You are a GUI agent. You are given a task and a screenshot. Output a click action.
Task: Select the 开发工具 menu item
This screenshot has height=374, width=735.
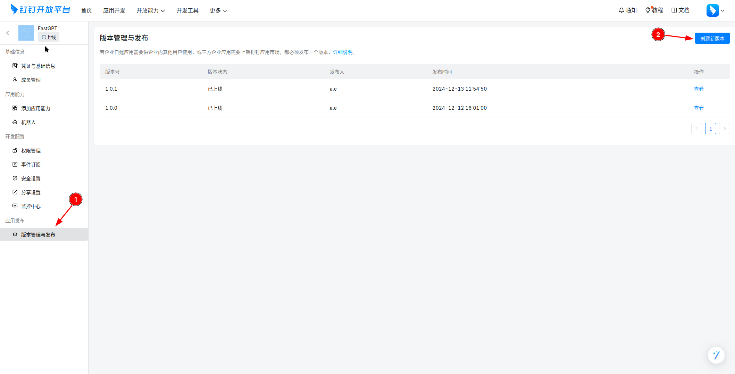[x=187, y=10]
